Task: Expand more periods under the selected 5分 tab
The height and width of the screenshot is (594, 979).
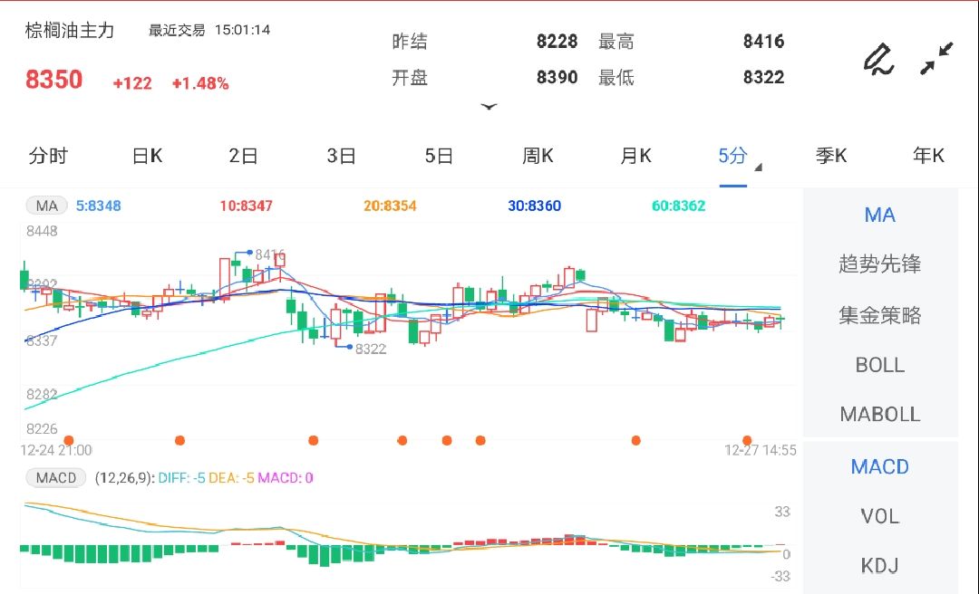Action: pos(758,167)
